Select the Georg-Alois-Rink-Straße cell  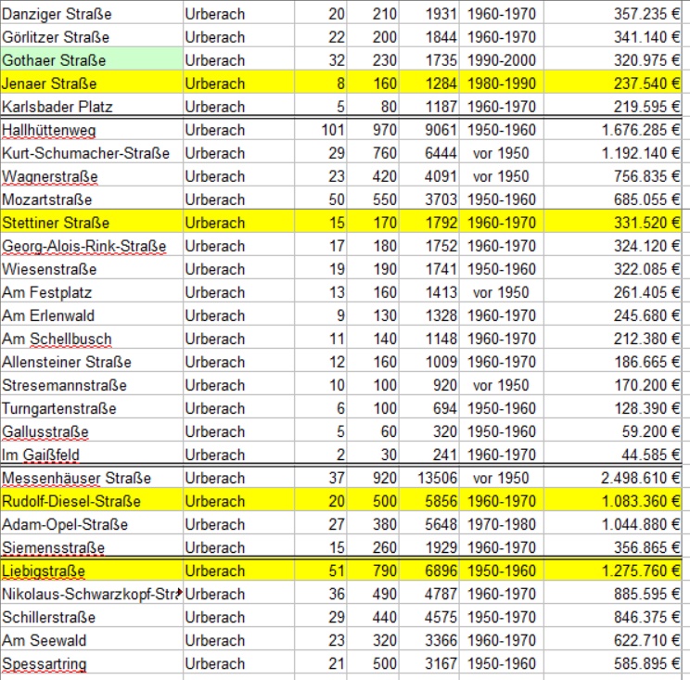(90, 246)
